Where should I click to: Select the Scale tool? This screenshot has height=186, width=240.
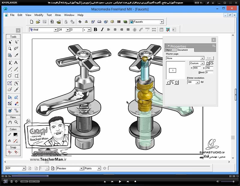pos(10,84)
